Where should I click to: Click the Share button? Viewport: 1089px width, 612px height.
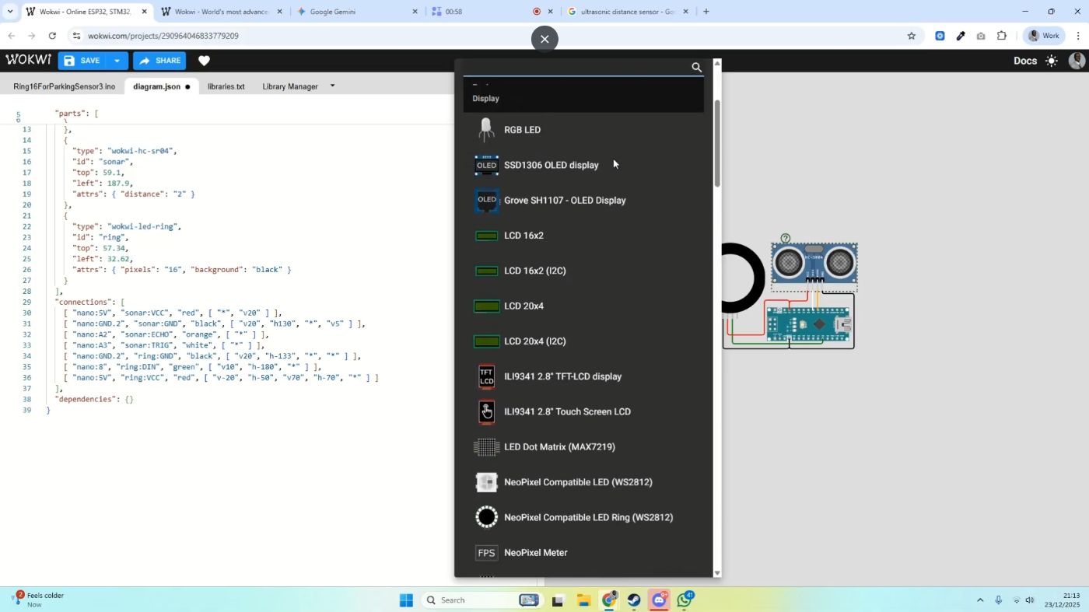pyautogui.click(x=159, y=61)
